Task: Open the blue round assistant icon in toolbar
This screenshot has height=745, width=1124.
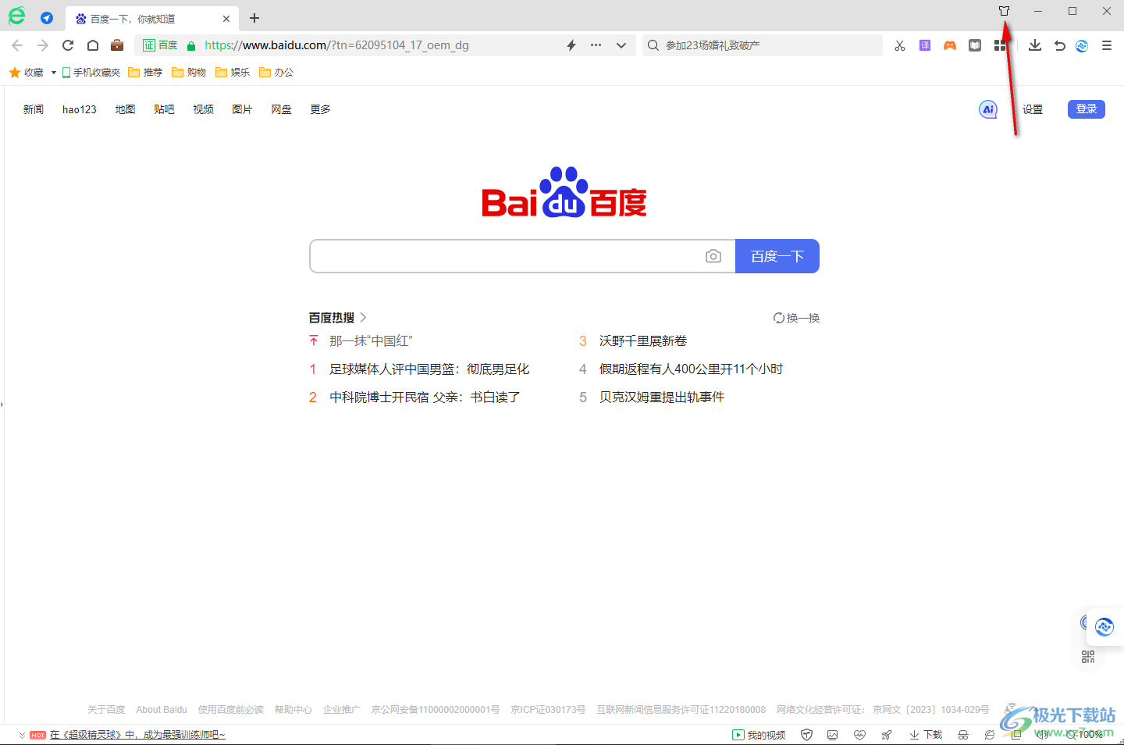Action: tap(1082, 45)
